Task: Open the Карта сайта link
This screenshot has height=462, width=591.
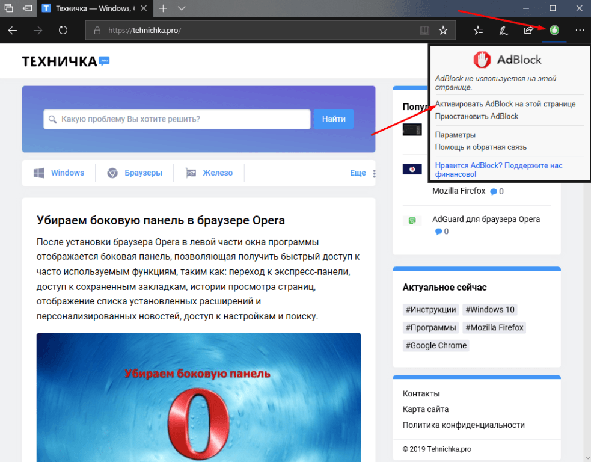Action: coord(426,409)
